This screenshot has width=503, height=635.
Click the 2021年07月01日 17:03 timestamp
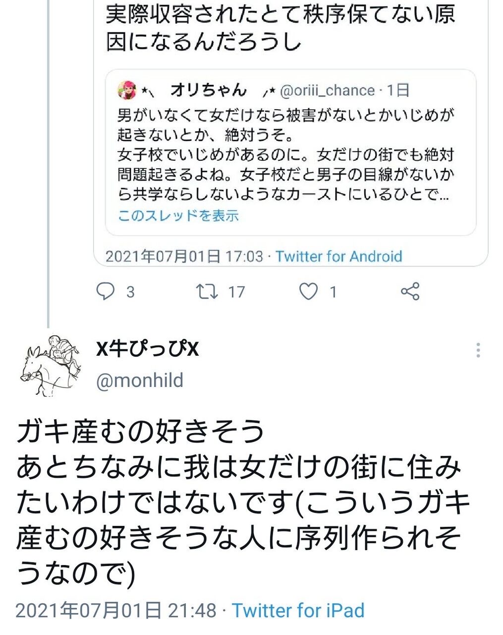click(x=184, y=256)
